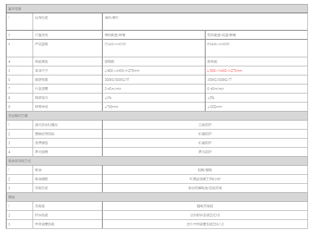Select the 达升中央调度系统DSM1.0 cell
312x233 pixels.
tap(205, 224)
